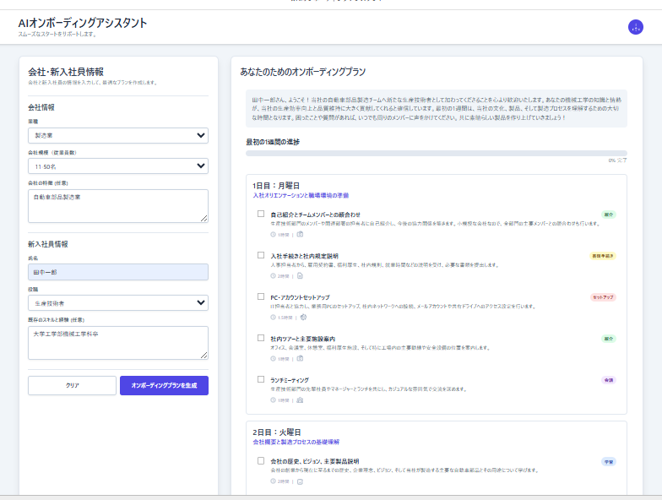This screenshot has height=500, width=662.
Task: Click the first-week progress bar
Action: point(436,153)
